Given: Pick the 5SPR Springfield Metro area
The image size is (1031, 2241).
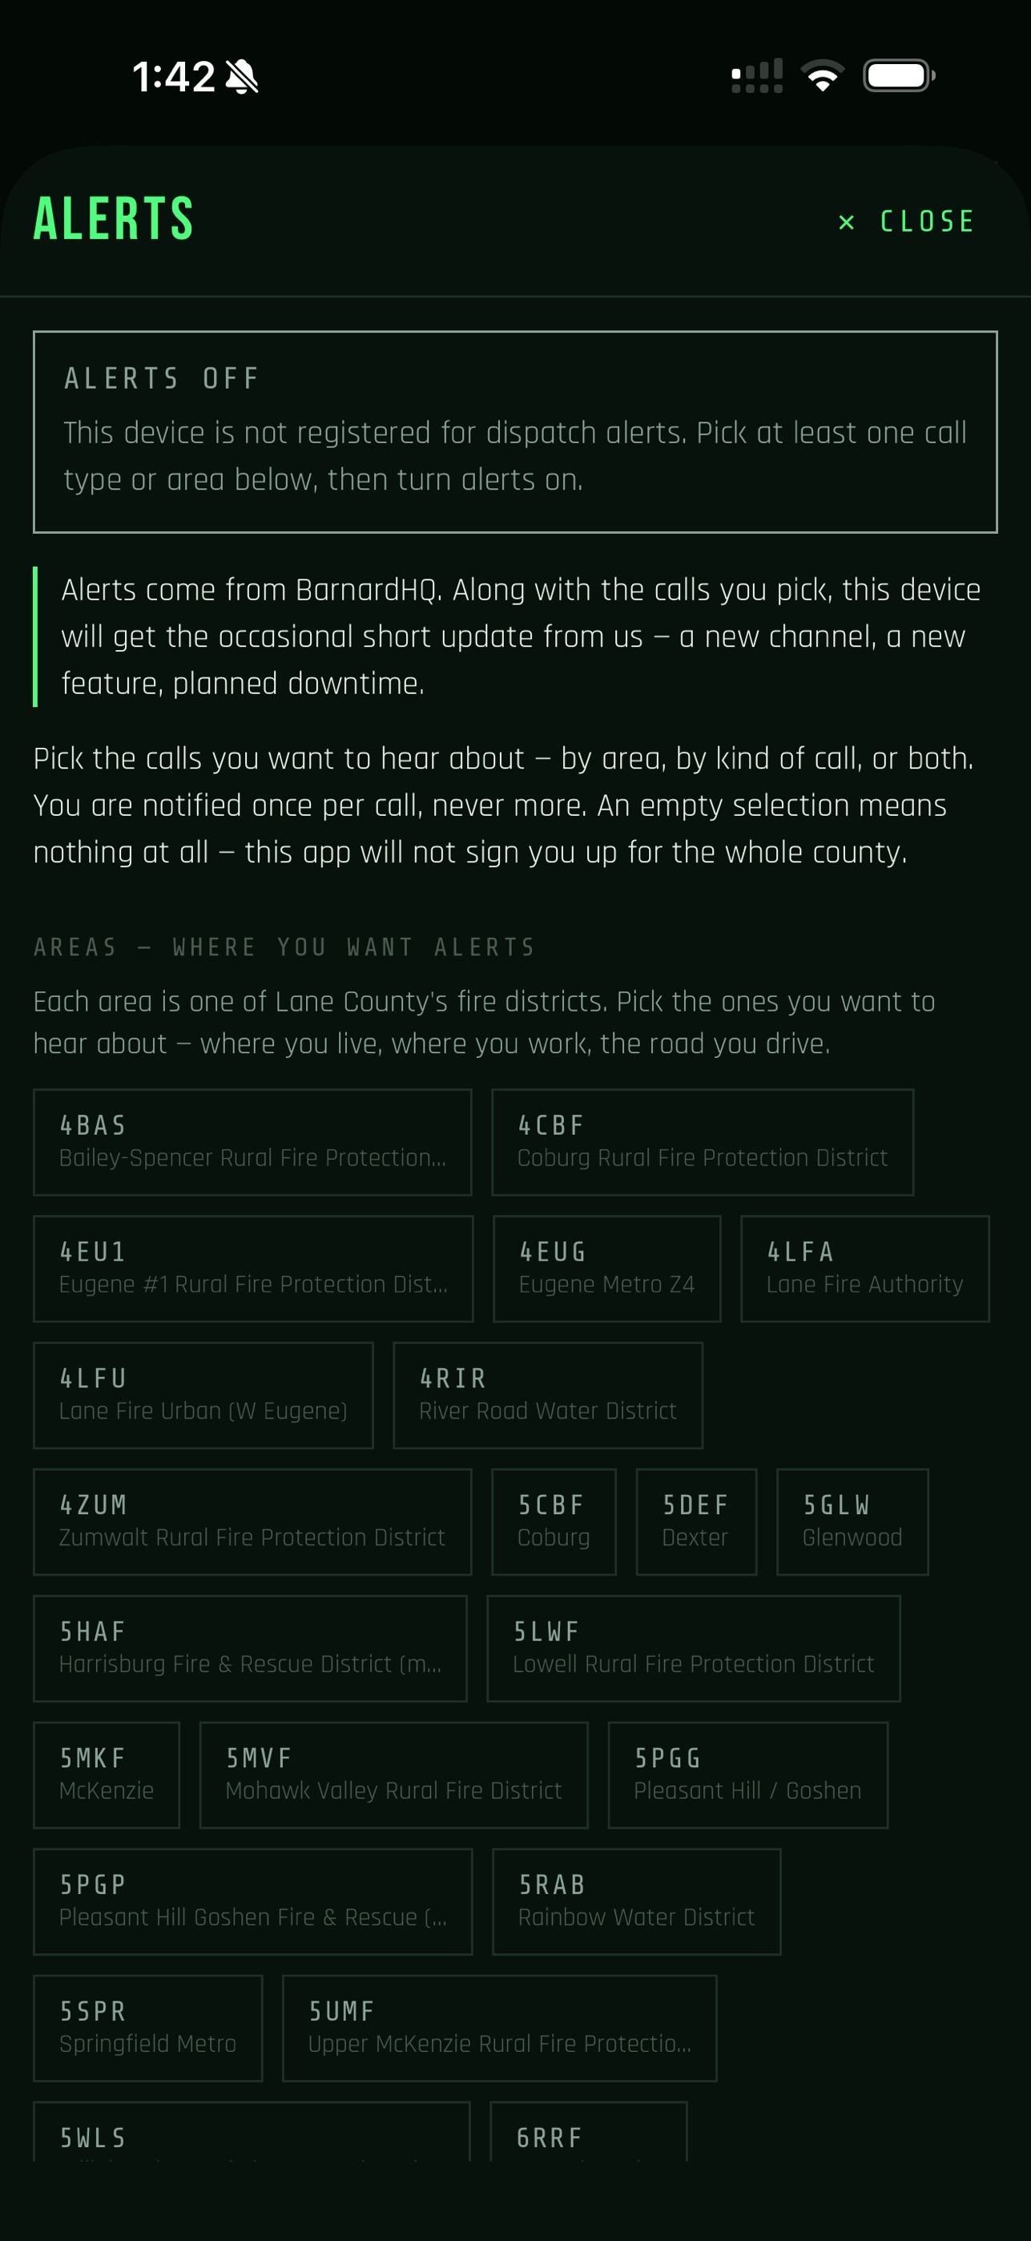Looking at the screenshot, I should click(147, 2028).
